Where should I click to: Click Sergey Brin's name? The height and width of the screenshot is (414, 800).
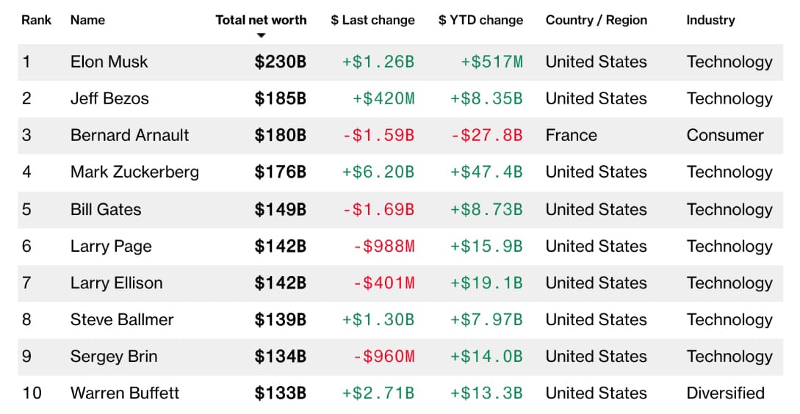114,357
